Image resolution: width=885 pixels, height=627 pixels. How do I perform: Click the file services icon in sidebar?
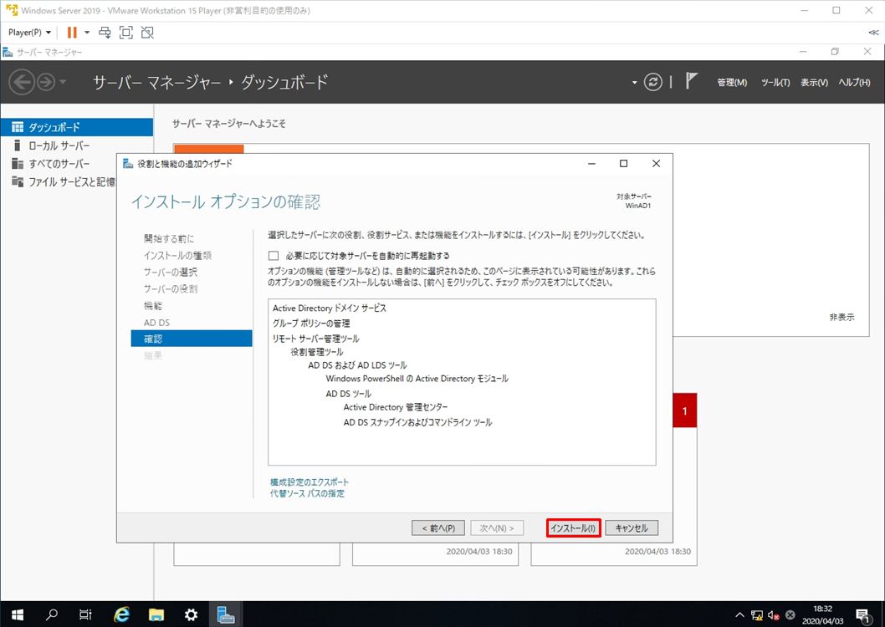click(18, 181)
